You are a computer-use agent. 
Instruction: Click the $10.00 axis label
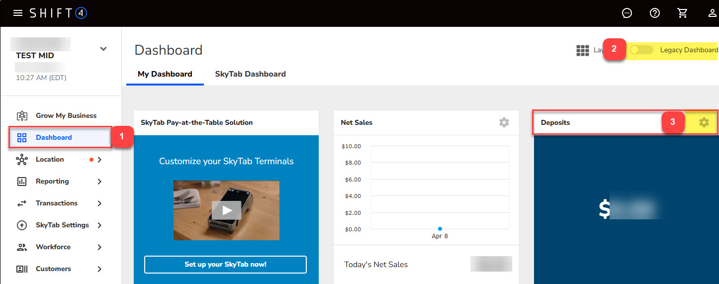[x=352, y=146]
